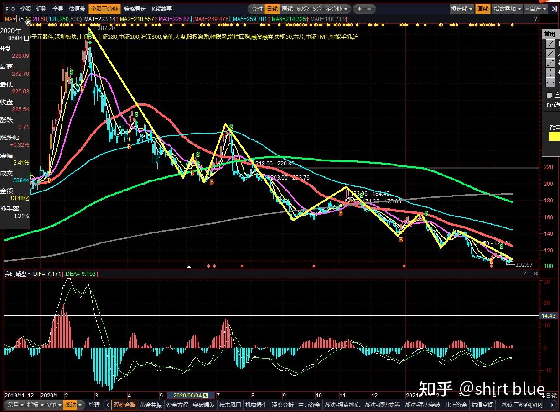Pick the yellow color swatch
The image size is (560, 412).
(554, 136)
